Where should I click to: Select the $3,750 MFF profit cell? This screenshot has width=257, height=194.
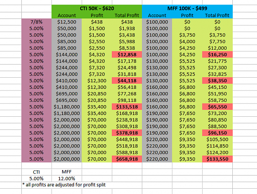coord(187,35)
